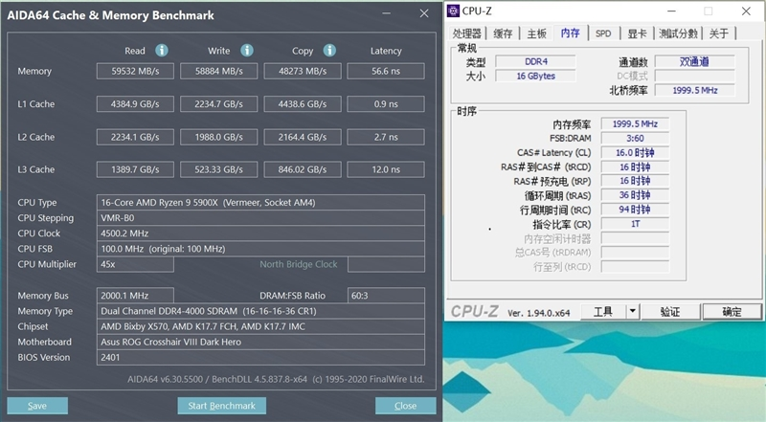Click the 验证 button in CPU-Z
766x422 pixels.
tap(670, 311)
